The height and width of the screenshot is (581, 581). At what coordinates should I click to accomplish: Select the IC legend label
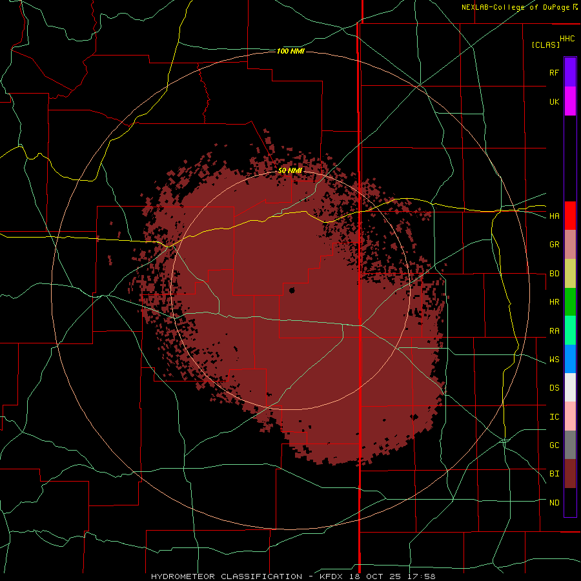pos(554,417)
